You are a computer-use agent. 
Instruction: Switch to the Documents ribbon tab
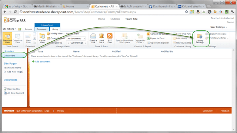tap(42, 29)
